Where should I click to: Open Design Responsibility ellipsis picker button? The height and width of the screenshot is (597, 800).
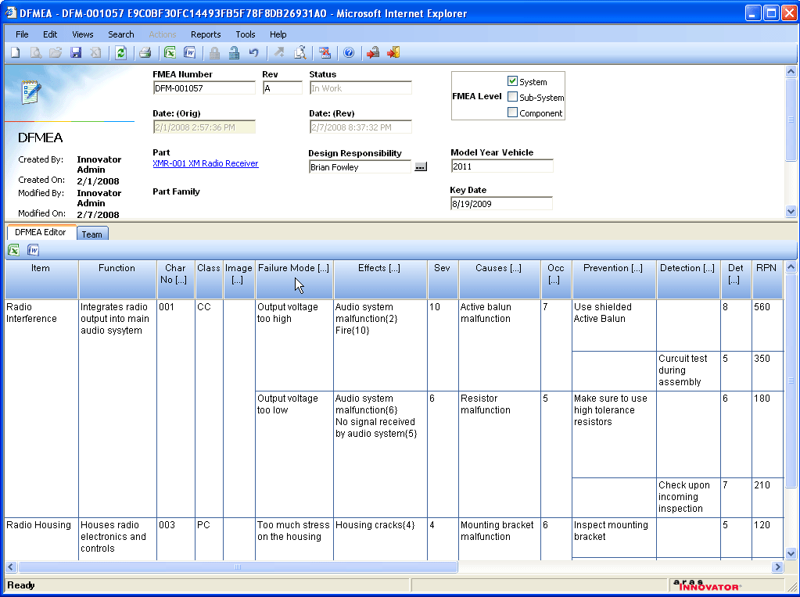[421, 167]
